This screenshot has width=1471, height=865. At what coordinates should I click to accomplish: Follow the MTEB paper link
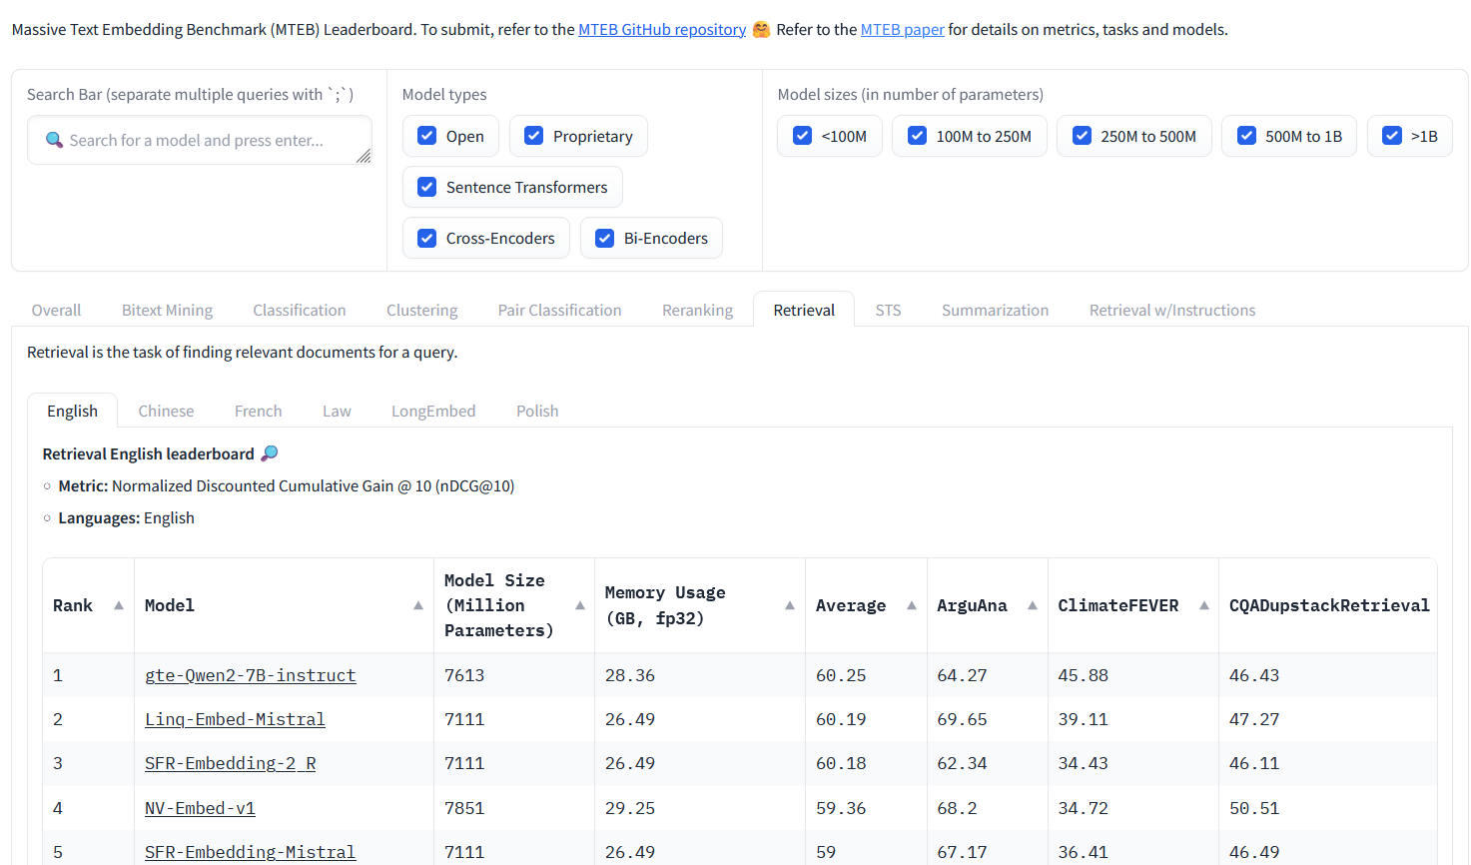pyautogui.click(x=902, y=30)
